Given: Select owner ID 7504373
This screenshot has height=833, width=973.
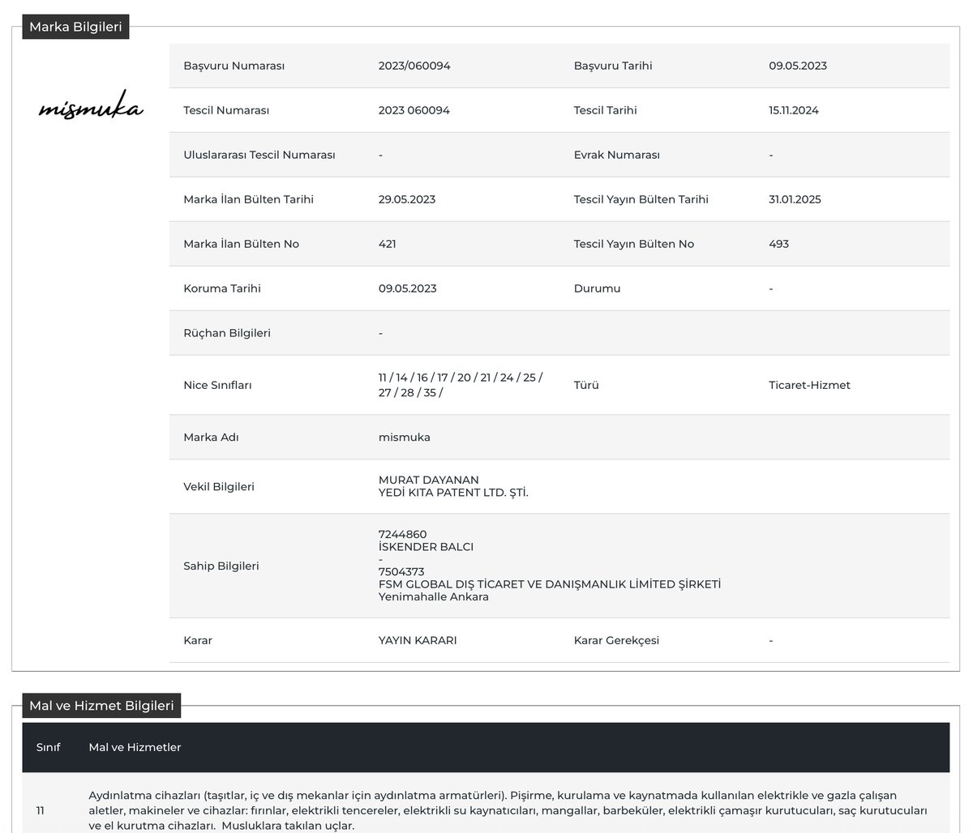Looking at the screenshot, I should point(401,572).
